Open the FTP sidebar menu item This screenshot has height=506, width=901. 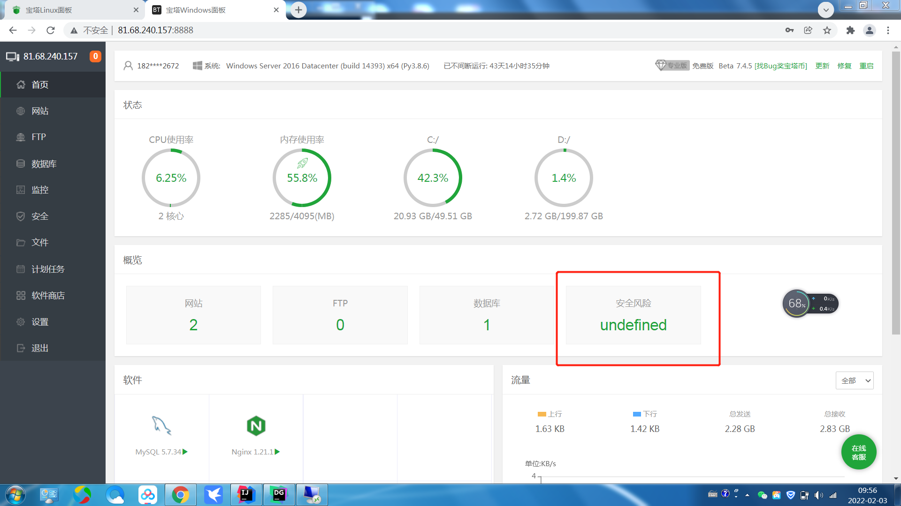[53, 137]
